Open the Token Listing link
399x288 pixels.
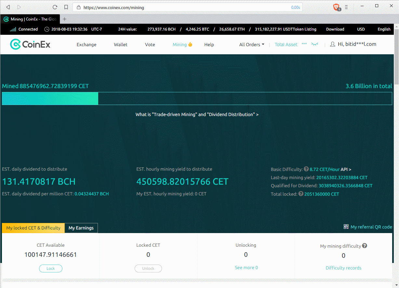tap(305, 29)
